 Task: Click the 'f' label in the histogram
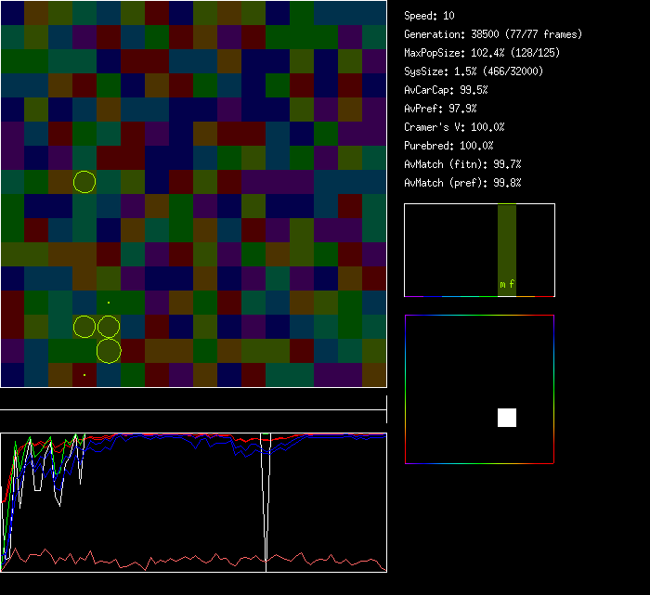[512, 285]
